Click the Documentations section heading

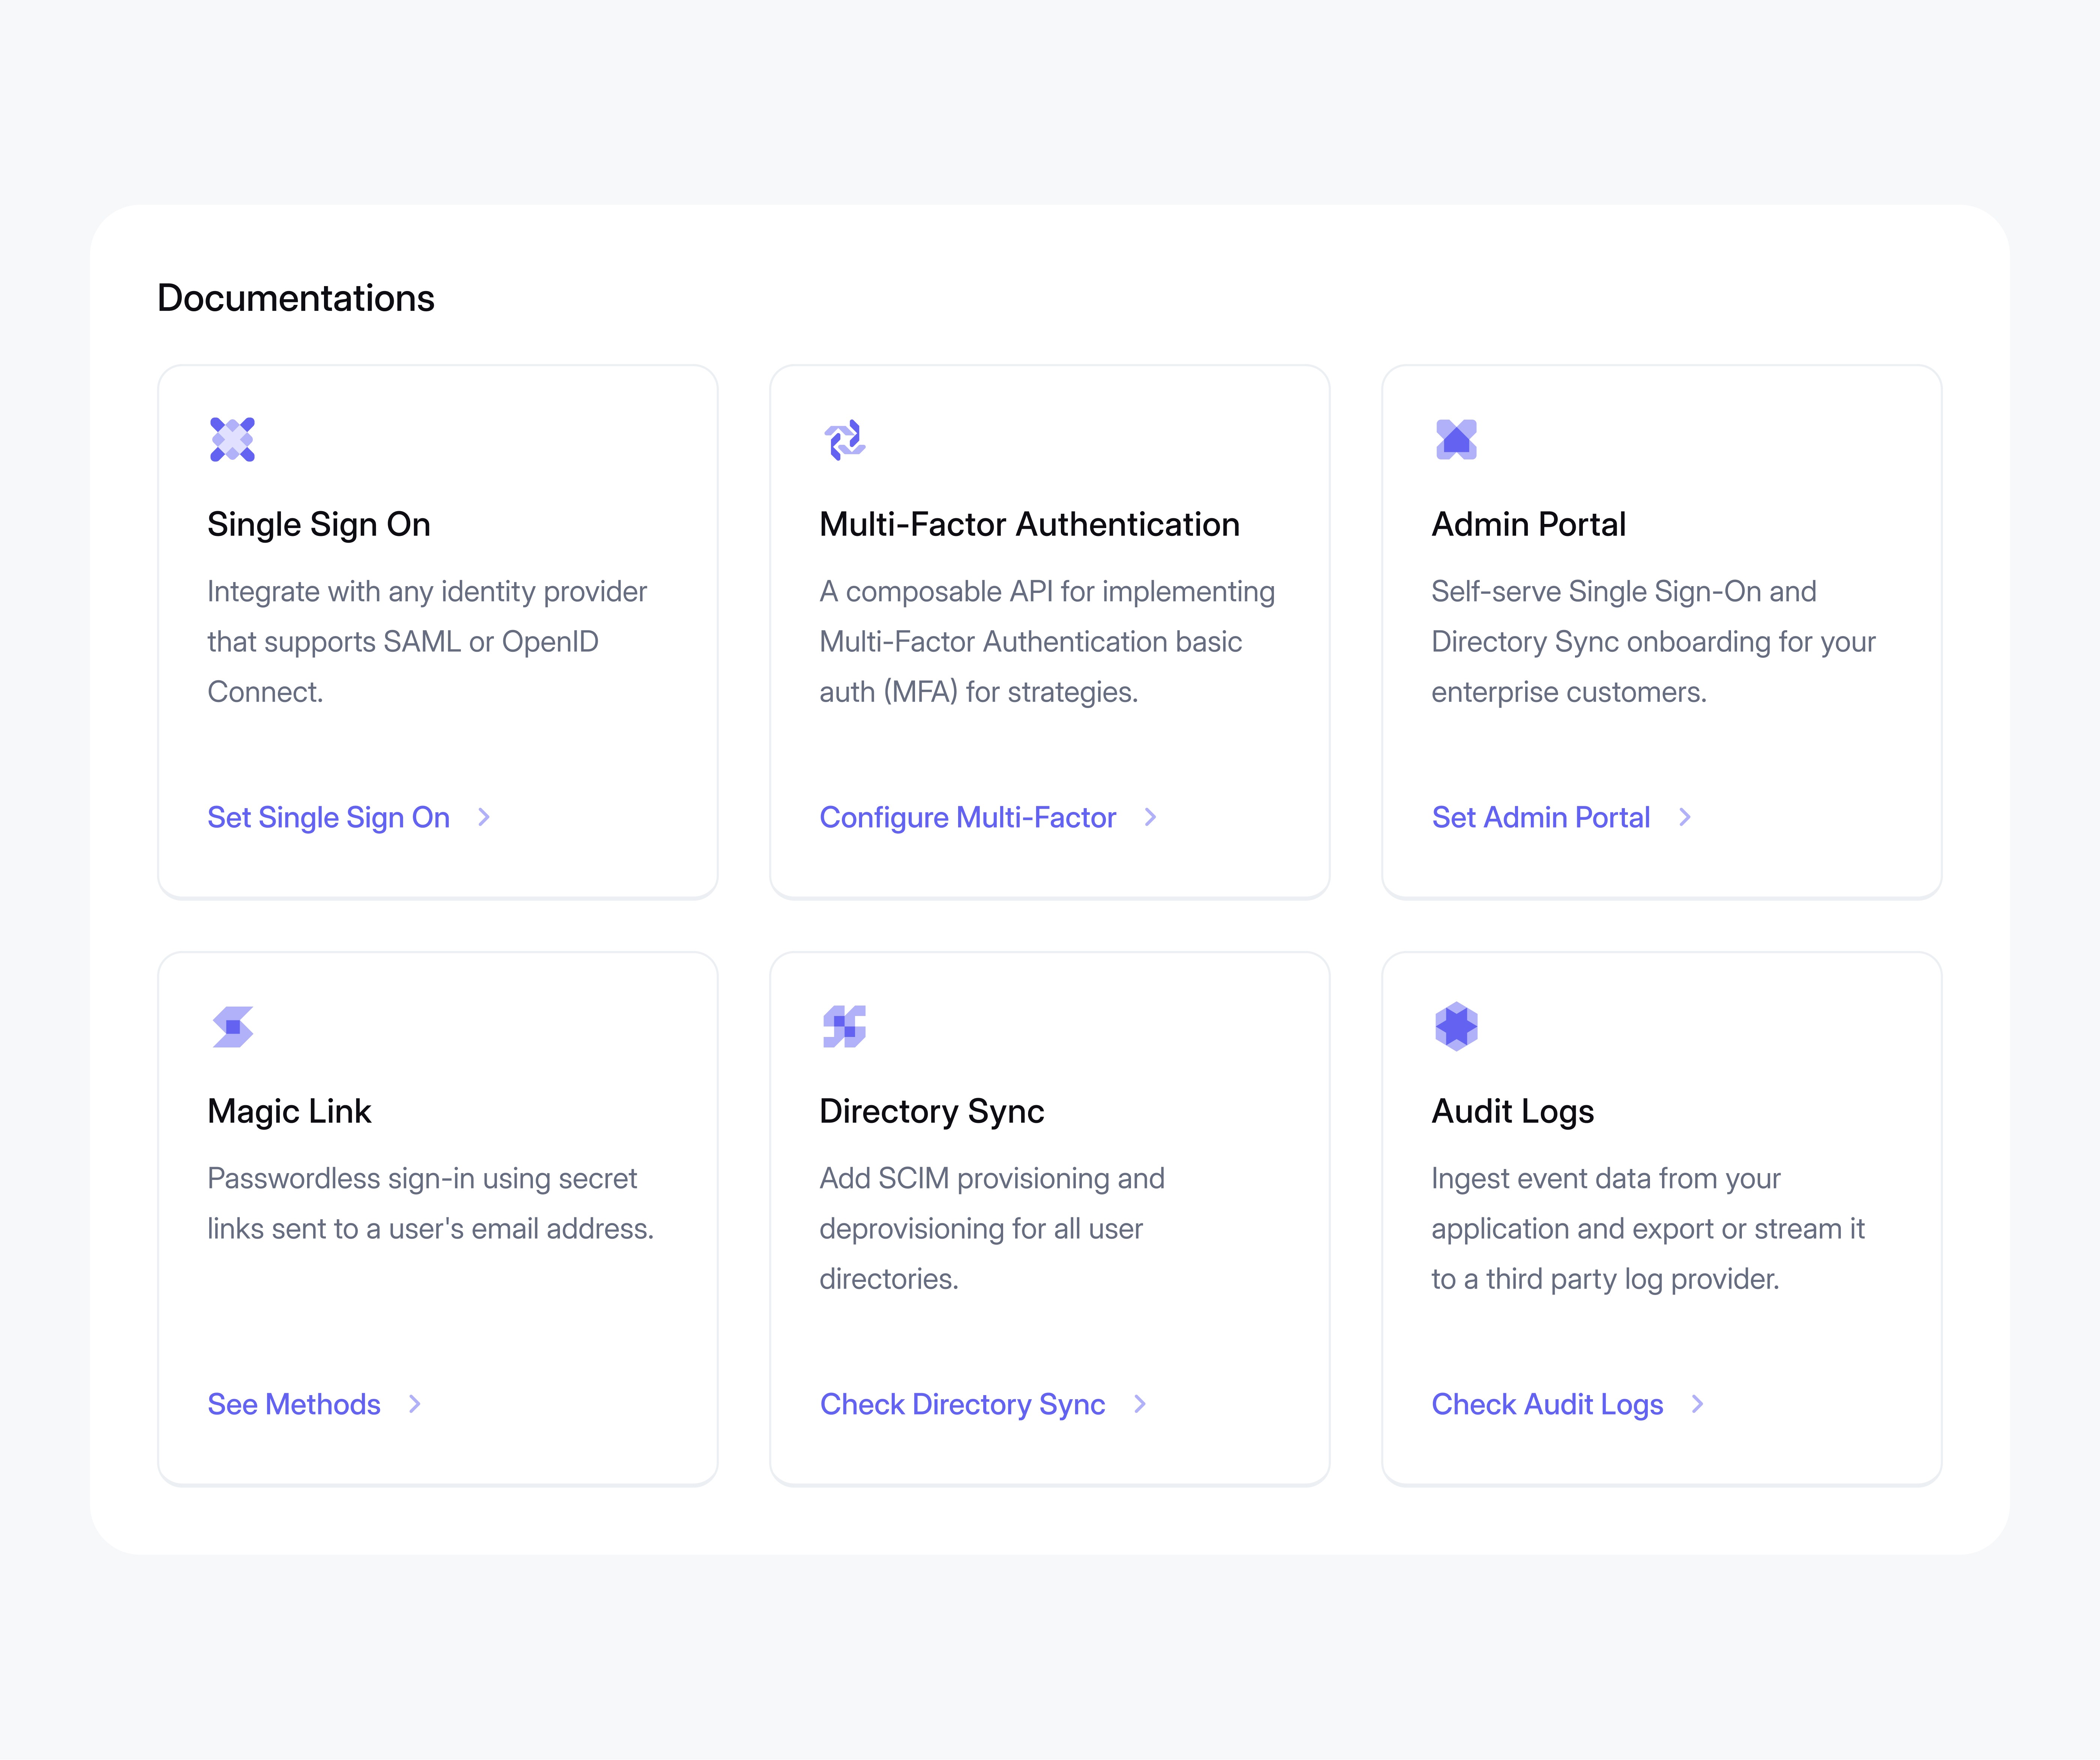[x=296, y=298]
